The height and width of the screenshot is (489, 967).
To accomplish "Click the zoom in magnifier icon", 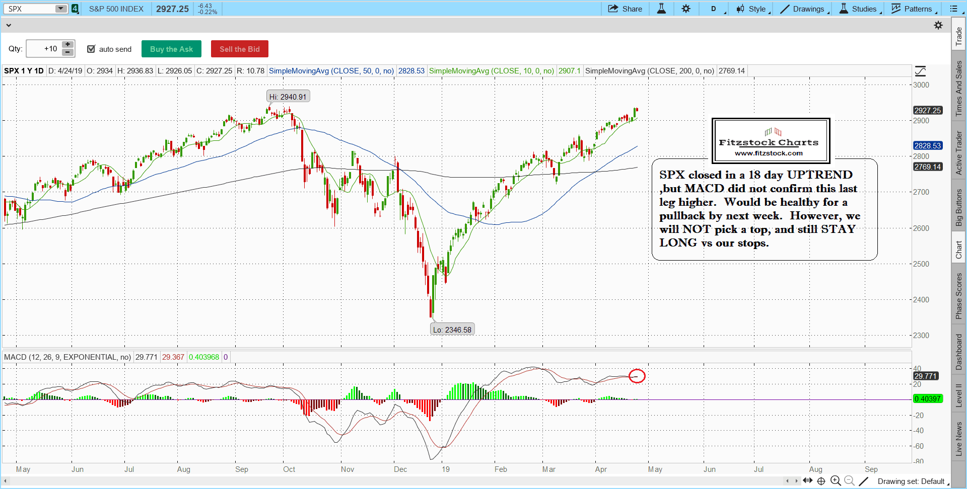I will tap(836, 481).
